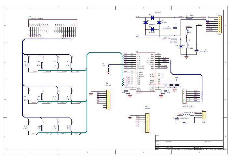Click the AVCC pin label on MEGA88
The image size is (232, 159).
tap(152, 80)
